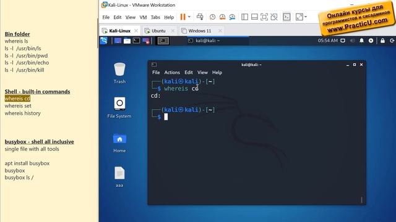Open VMware Help menu
Viewport: 396px width, 222px height.
[169, 17]
